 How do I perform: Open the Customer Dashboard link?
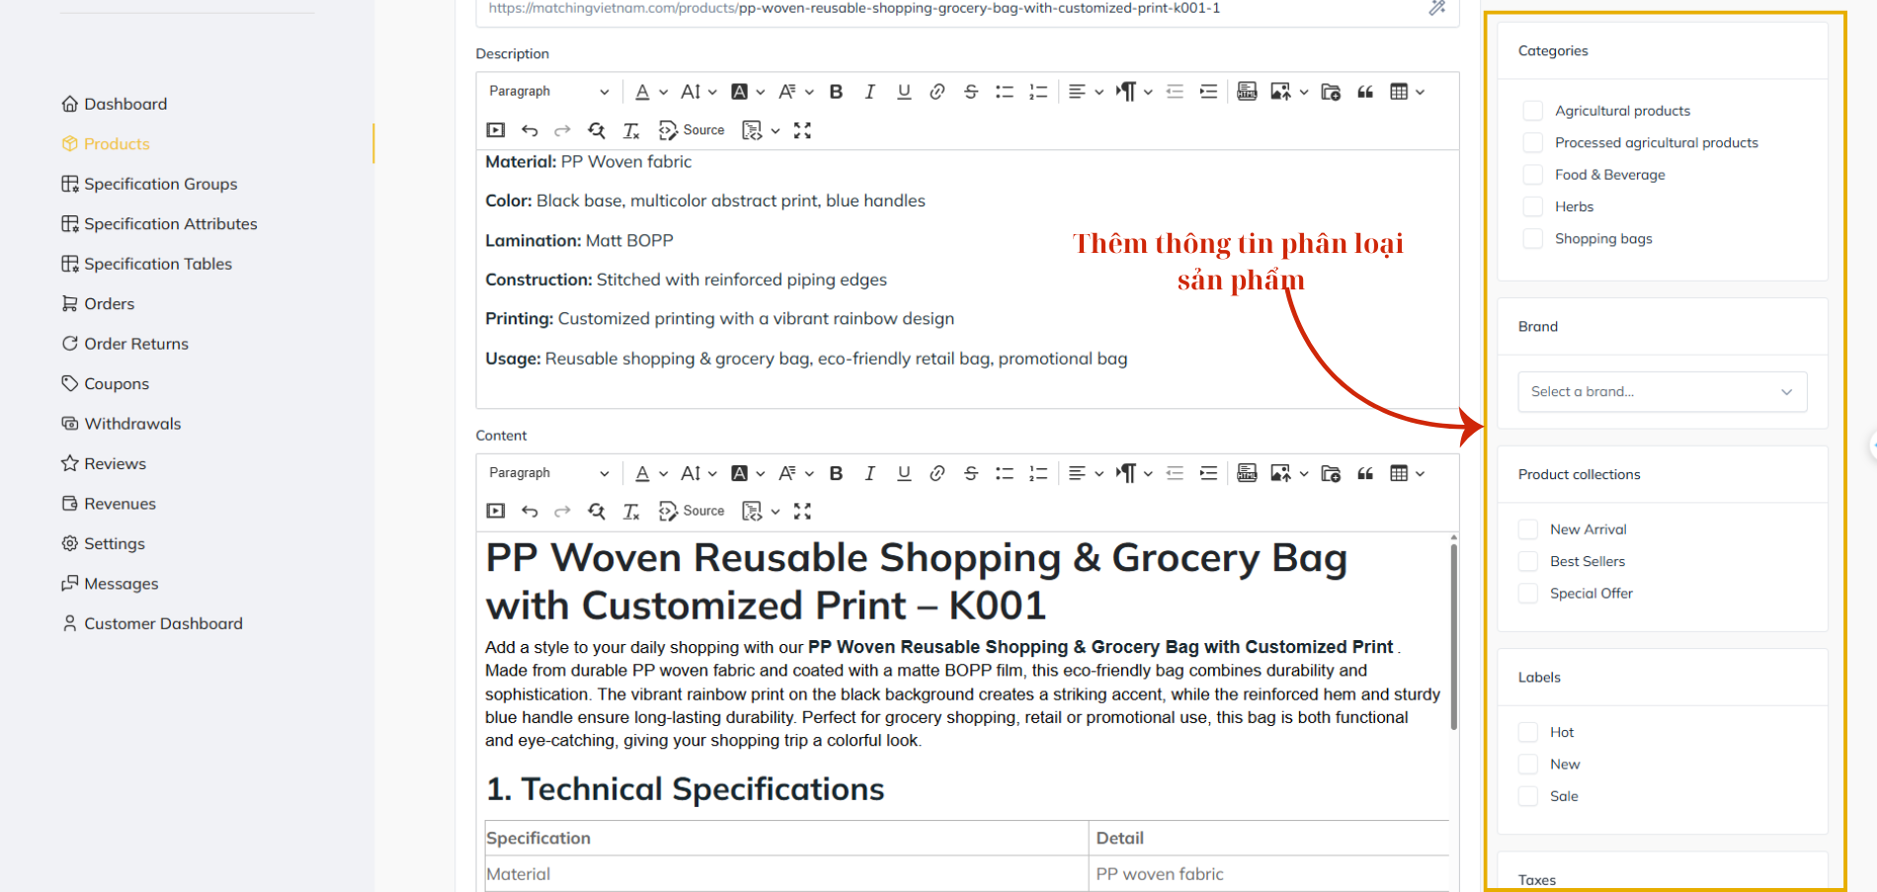[163, 623]
